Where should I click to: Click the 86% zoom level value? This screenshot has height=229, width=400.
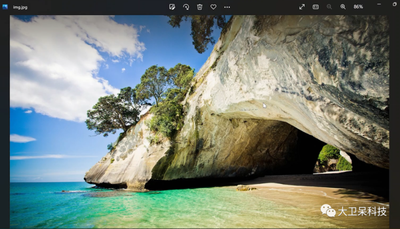(x=358, y=7)
